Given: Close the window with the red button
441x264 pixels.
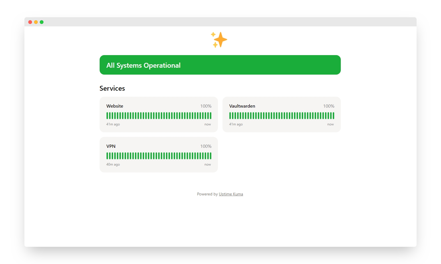Looking at the screenshot, I should [x=30, y=22].
